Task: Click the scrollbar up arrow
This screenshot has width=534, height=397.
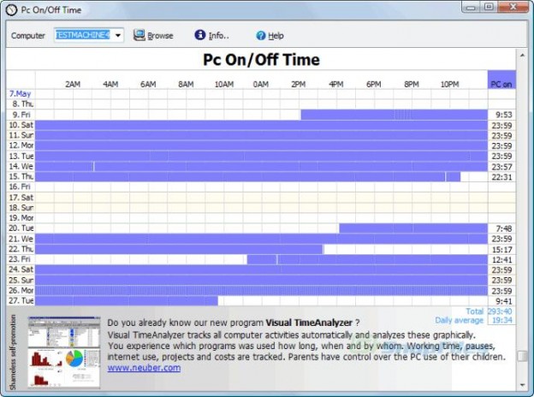Action: 522,55
